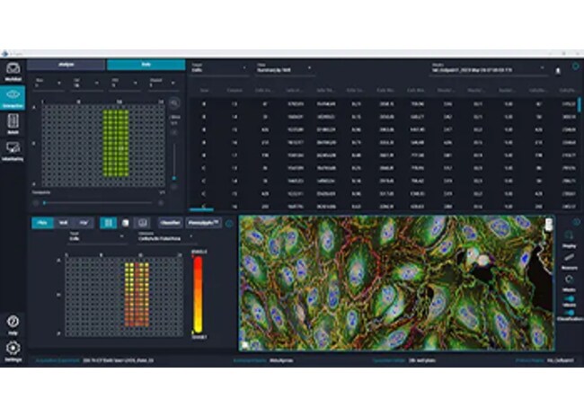Viewport: 584px width, 417px height.
Task: Open the Monitoring sidebar icon
Action: click(x=13, y=154)
